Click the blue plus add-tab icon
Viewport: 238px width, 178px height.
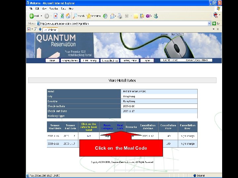tap(40, 29)
